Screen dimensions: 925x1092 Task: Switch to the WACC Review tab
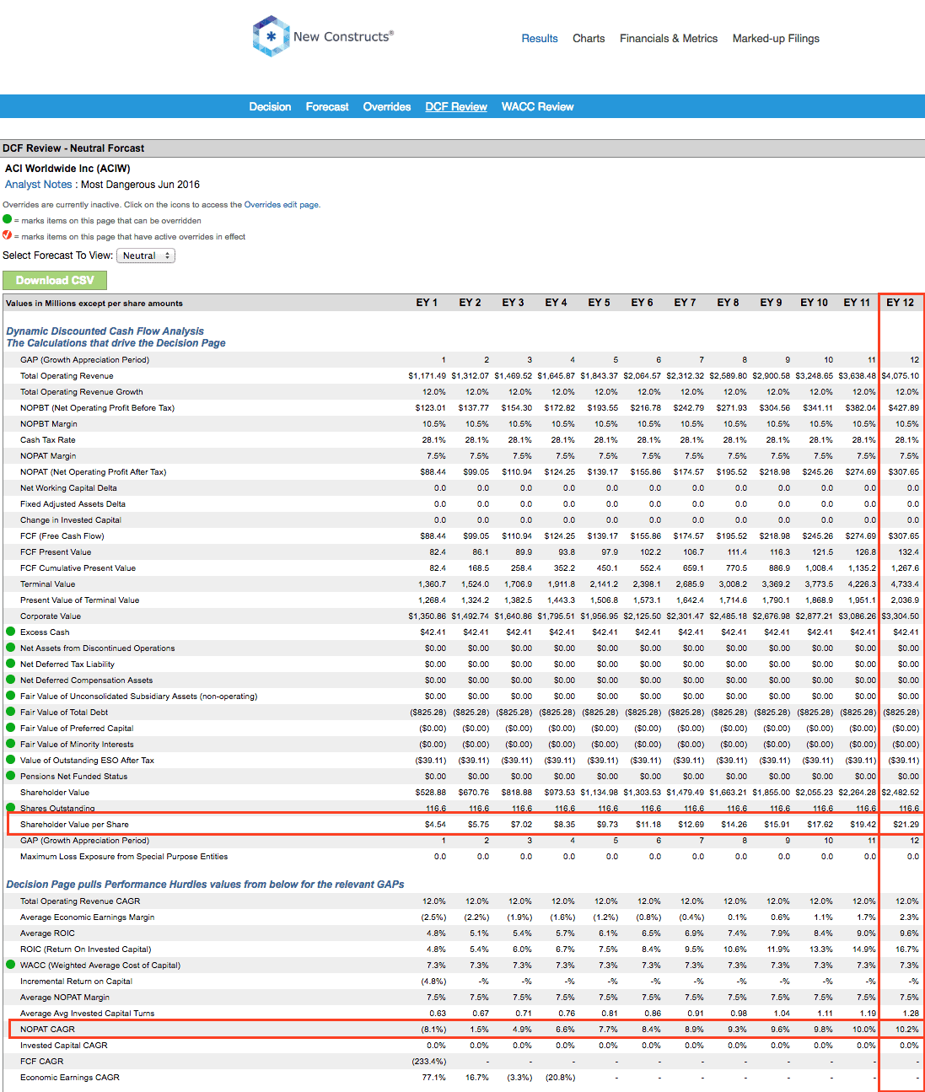click(537, 106)
